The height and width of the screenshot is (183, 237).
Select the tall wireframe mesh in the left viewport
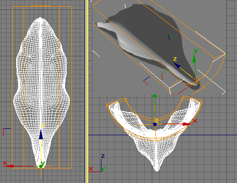41,92
